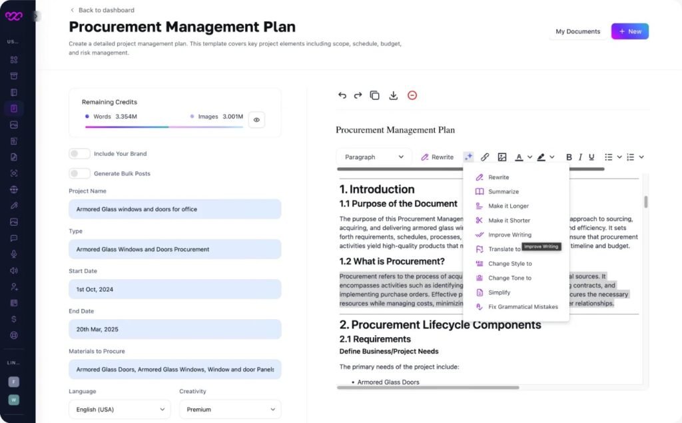Click the Redo icon above the document

coord(358,95)
